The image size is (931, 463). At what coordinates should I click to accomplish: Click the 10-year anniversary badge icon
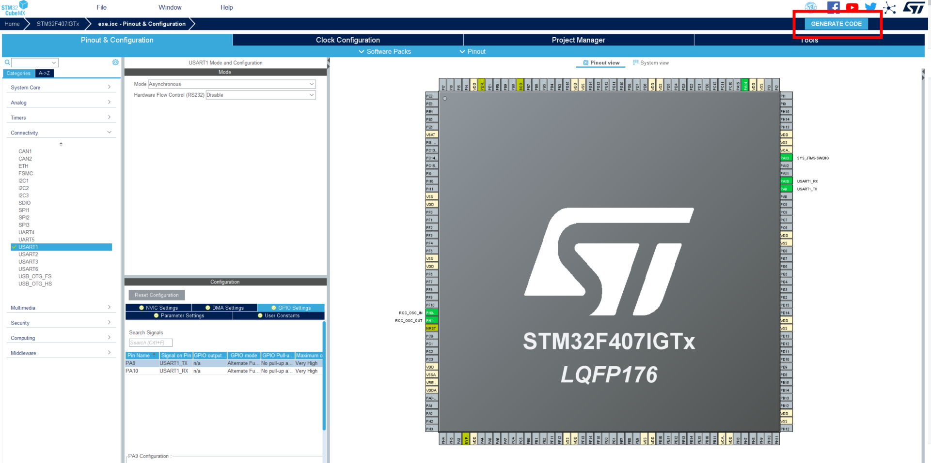pyautogui.click(x=811, y=7)
